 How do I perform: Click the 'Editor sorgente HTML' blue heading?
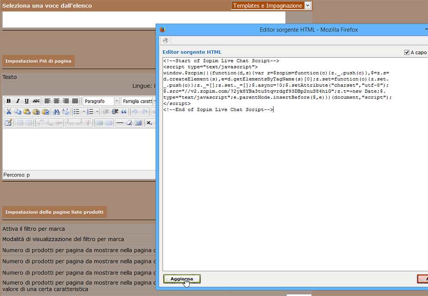pyautogui.click(x=192, y=52)
